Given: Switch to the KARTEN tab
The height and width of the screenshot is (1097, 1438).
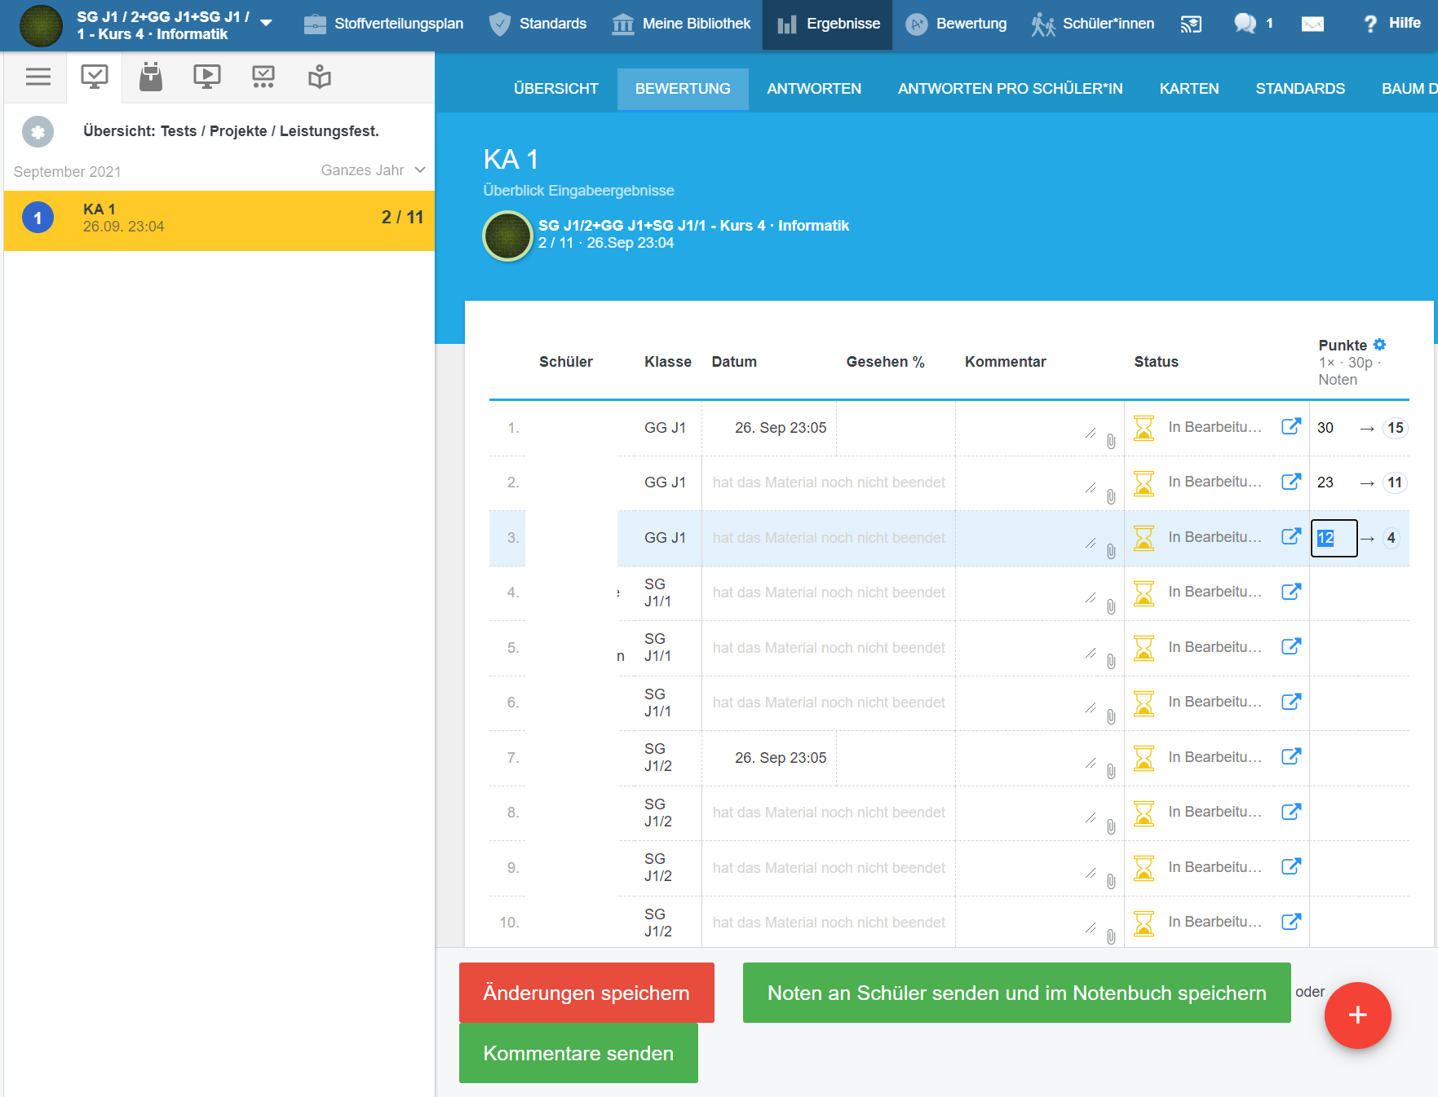Looking at the screenshot, I should point(1188,89).
